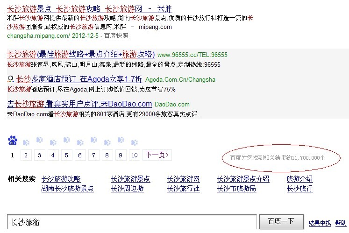Click the Agoda icon beside hotel ad

pyautogui.click(x=11, y=79)
